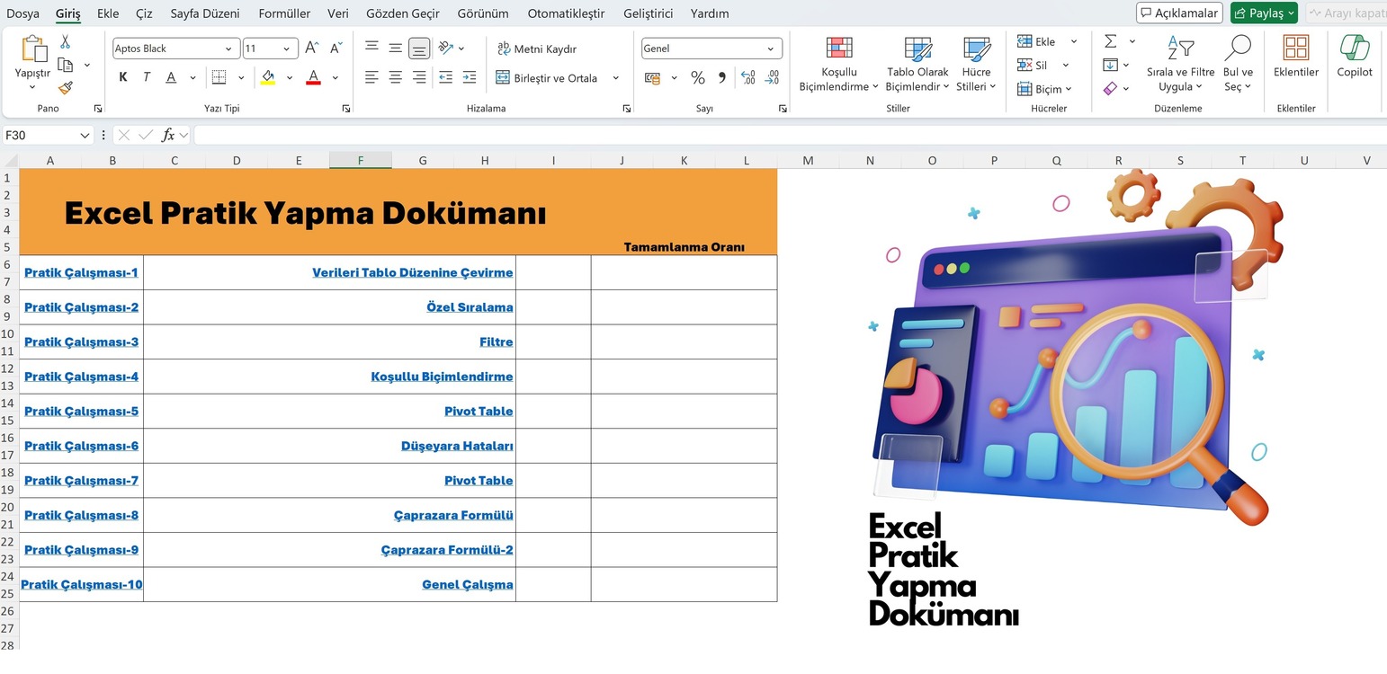Switch to the Sayfa Düzeni tab
Image resolution: width=1387 pixels, height=674 pixels.
(205, 13)
